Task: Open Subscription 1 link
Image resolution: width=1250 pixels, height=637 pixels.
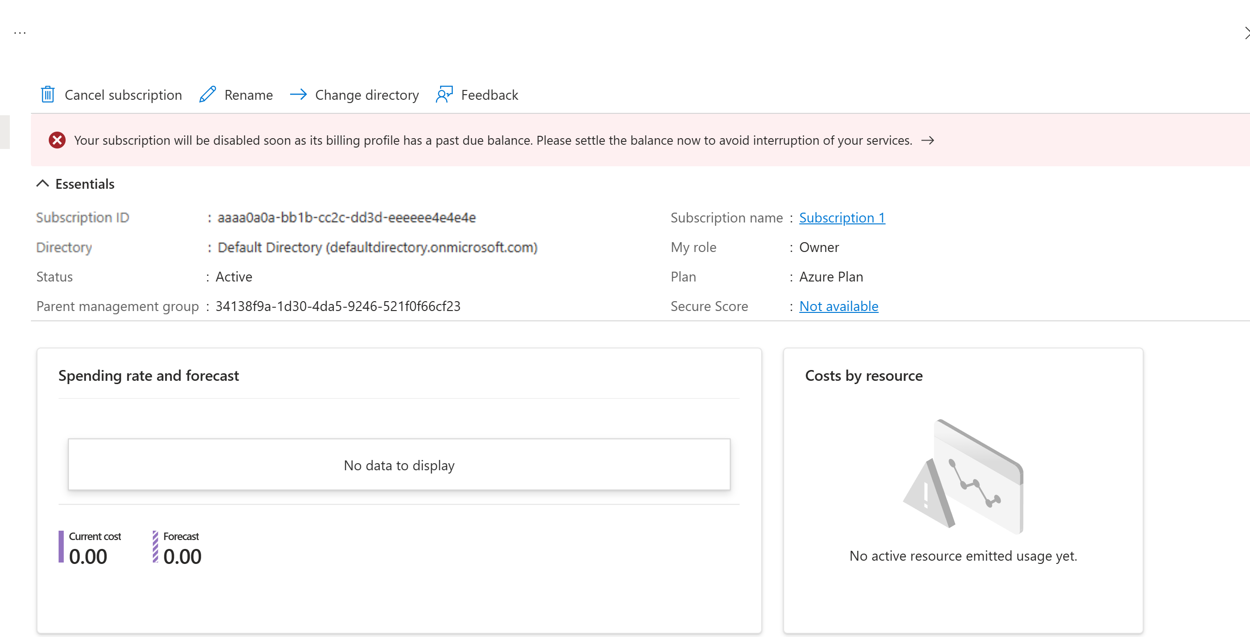Action: tap(842, 218)
